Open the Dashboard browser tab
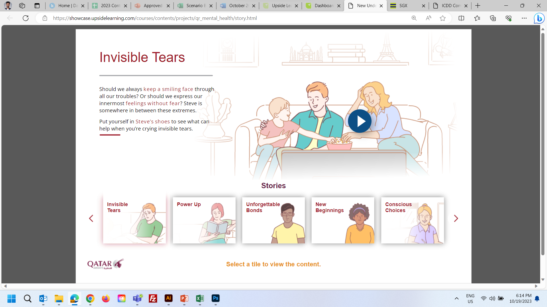This screenshot has height=307, width=547. [x=322, y=5]
